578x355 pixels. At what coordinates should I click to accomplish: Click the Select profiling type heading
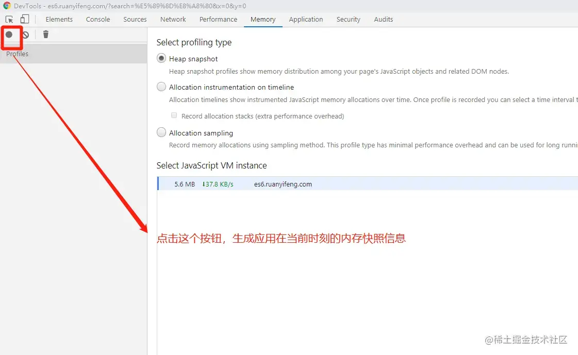tap(194, 42)
